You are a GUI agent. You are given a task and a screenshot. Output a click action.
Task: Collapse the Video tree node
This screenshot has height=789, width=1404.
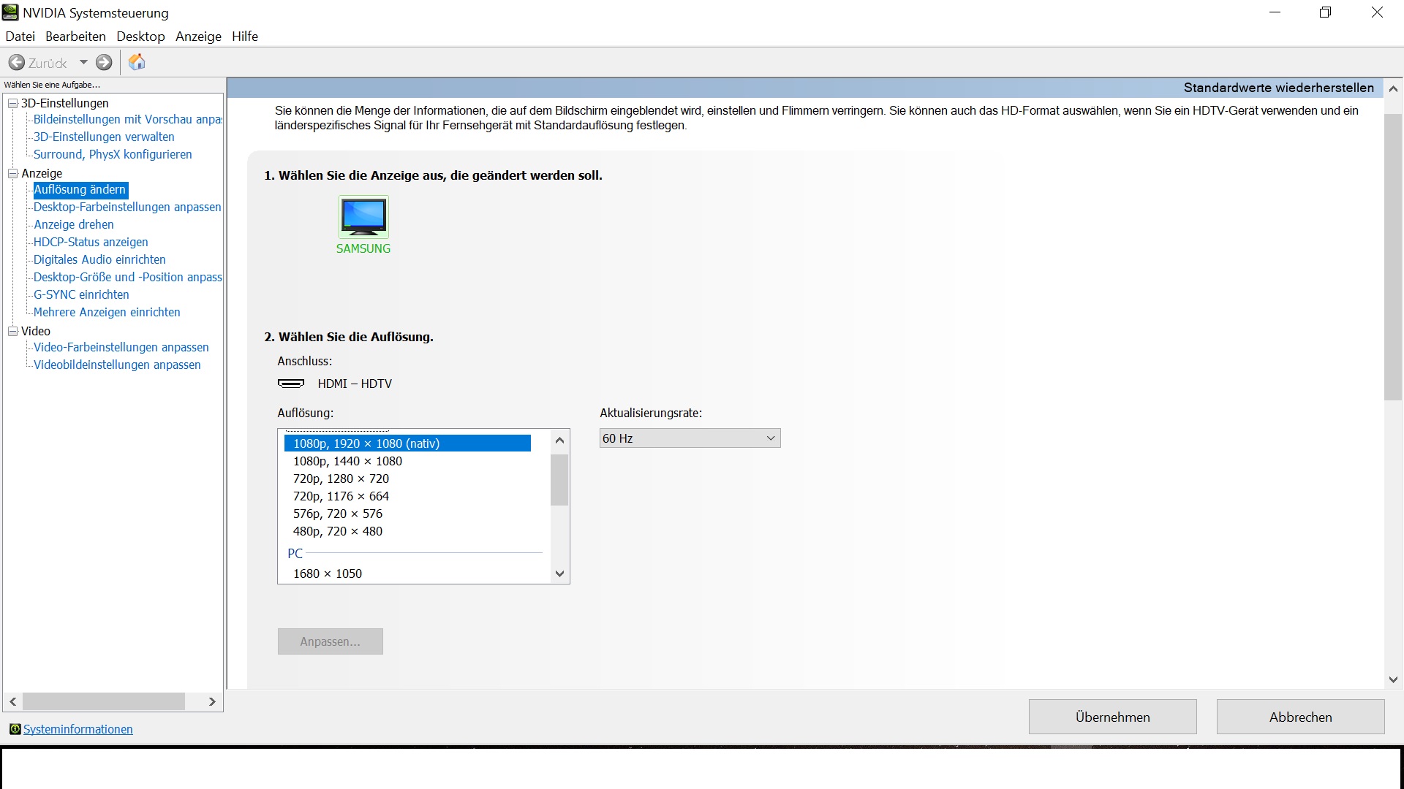coord(12,332)
